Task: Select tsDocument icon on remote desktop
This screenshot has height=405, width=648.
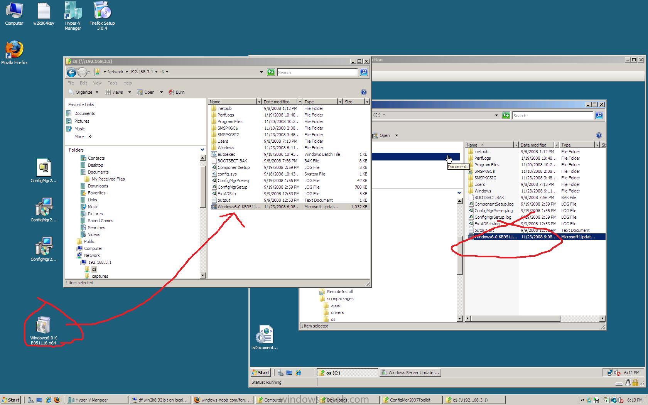Action: pos(265,338)
